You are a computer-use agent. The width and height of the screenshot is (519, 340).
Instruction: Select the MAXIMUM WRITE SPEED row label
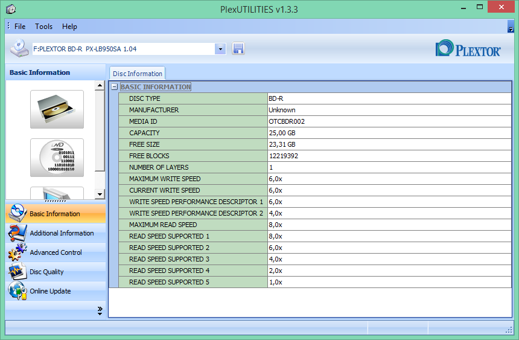(x=165, y=179)
